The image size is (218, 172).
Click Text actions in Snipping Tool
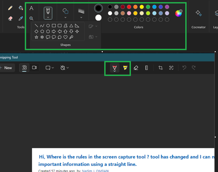(x=171, y=68)
